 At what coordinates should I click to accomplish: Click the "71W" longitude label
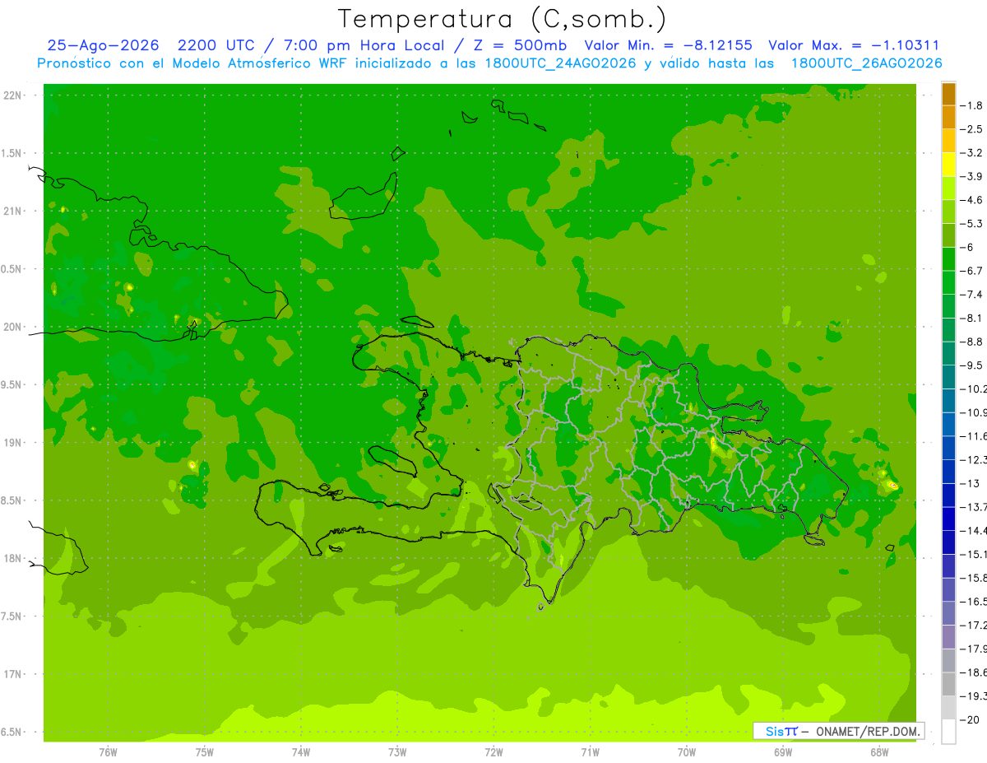tap(590, 751)
